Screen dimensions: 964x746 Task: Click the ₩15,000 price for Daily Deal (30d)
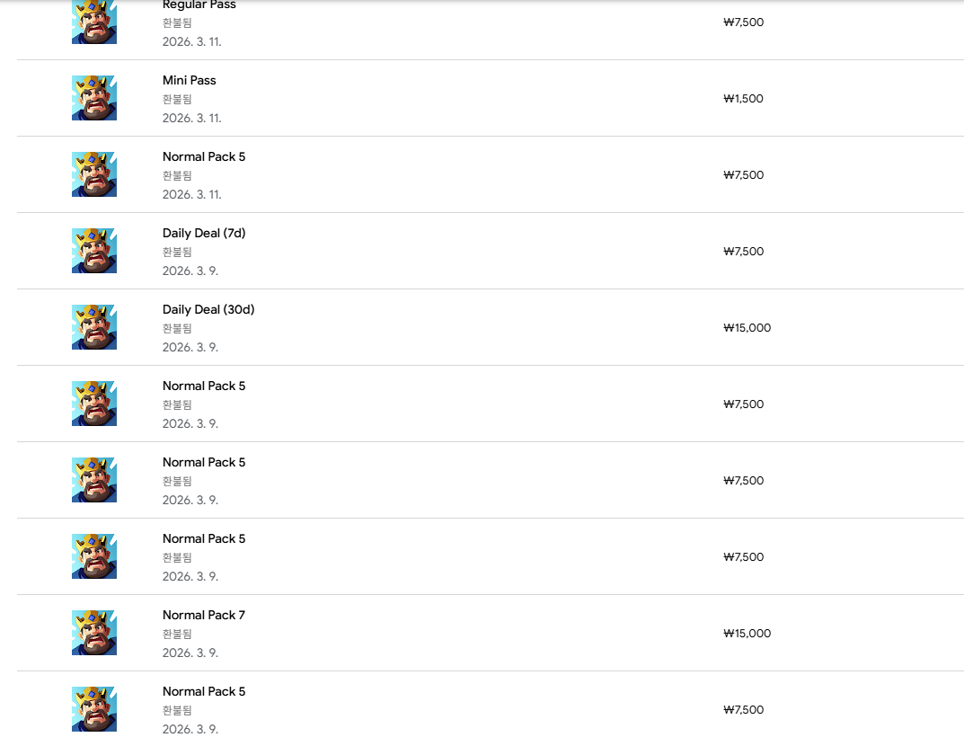point(747,328)
